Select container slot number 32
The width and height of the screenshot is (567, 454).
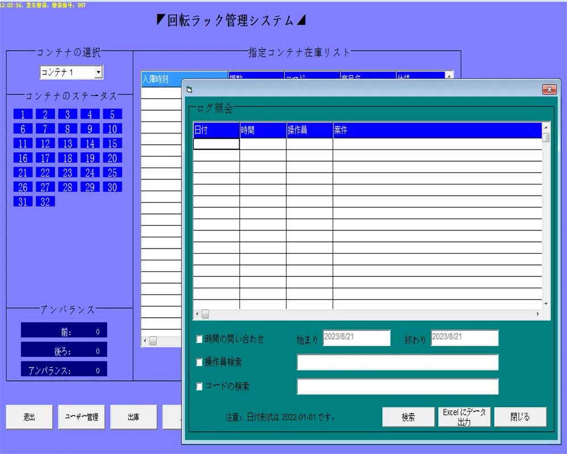pyautogui.click(x=45, y=201)
